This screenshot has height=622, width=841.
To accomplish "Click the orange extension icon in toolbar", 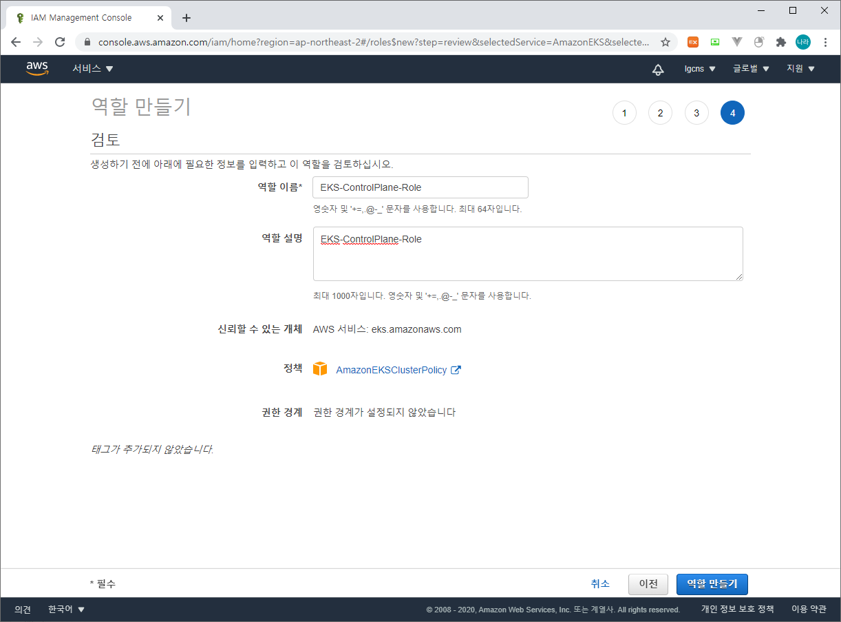I will coord(693,42).
